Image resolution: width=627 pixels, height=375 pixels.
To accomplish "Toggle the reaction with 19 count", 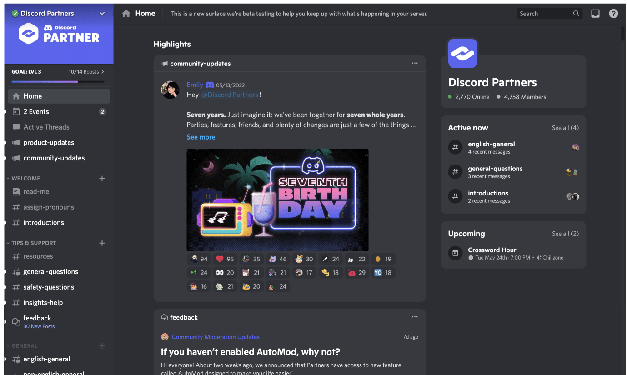I will (383, 259).
